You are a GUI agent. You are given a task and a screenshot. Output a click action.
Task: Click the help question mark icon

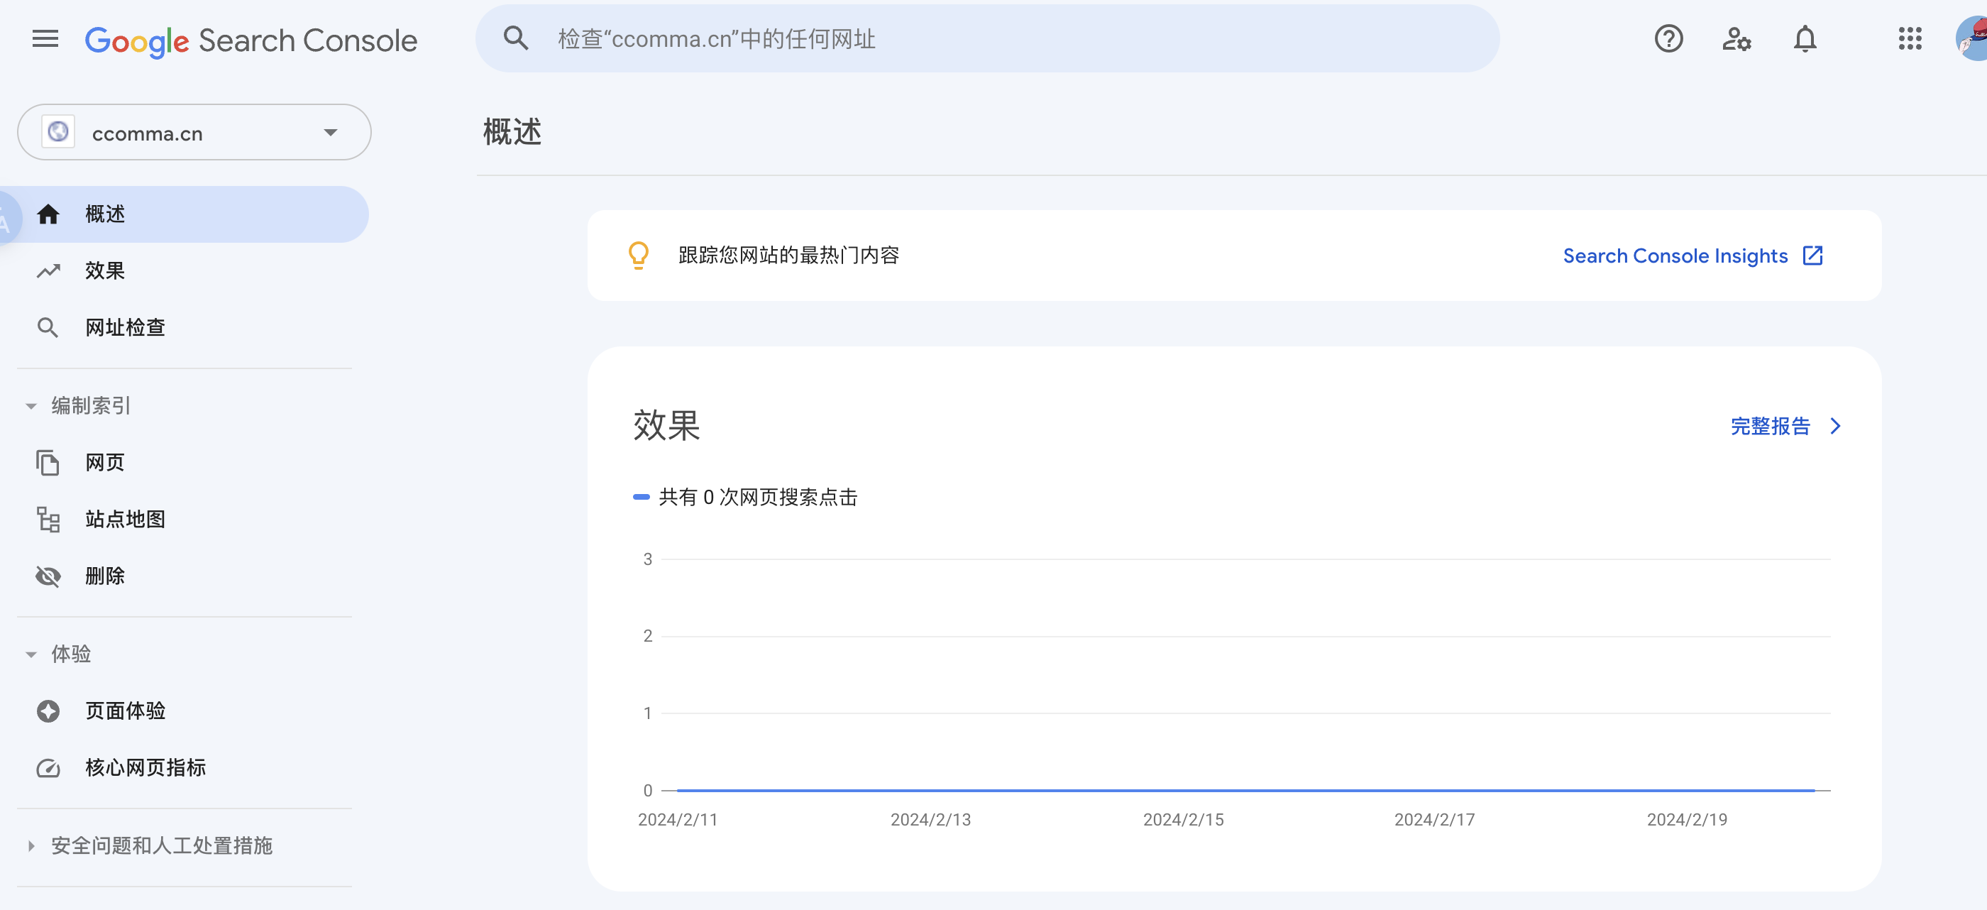tap(1668, 38)
